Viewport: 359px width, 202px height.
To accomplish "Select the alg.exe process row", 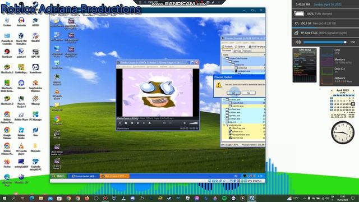I will click(x=243, y=122).
